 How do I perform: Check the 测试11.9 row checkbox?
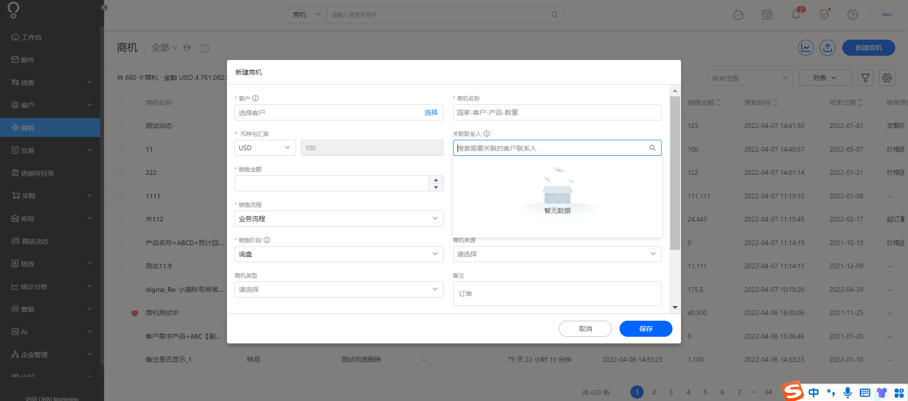pos(118,266)
